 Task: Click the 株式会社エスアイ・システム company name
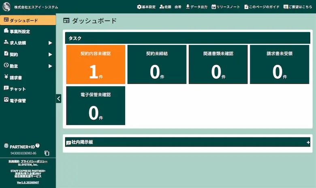(x=36, y=7)
